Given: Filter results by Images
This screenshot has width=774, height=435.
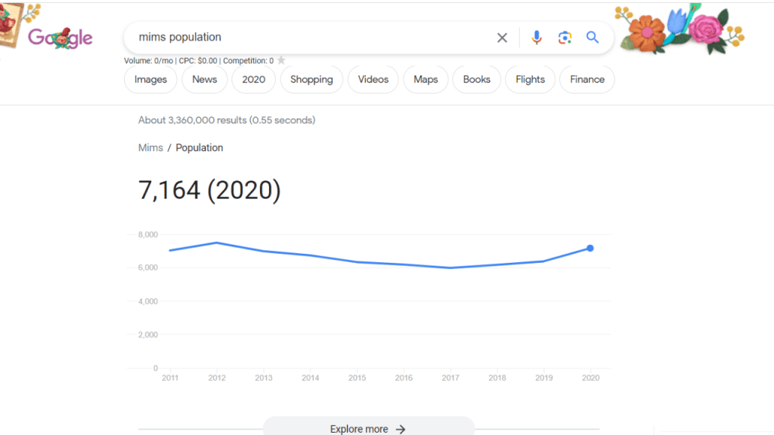Looking at the screenshot, I should pyautogui.click(x=150, y=79).
